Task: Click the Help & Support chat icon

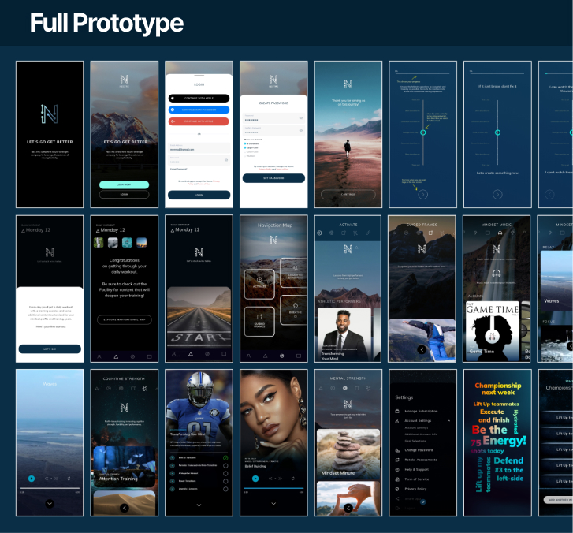Action: [397, 469]
